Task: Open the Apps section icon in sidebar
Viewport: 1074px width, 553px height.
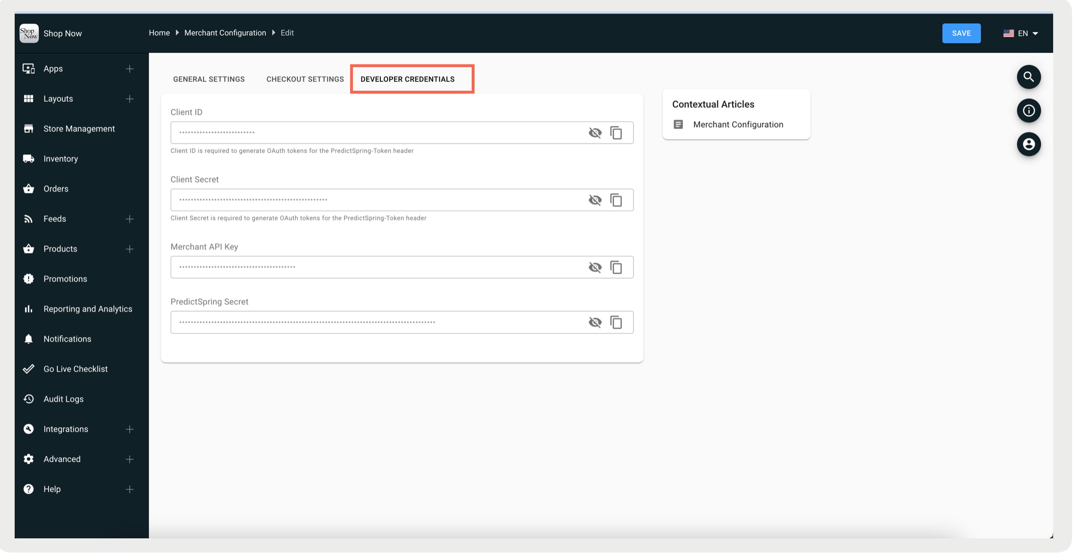Action: (x=28, y=69)
